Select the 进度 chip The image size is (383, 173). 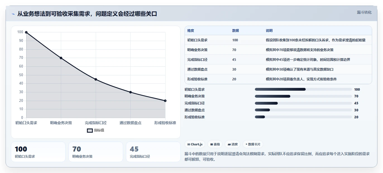coord(233,144)
